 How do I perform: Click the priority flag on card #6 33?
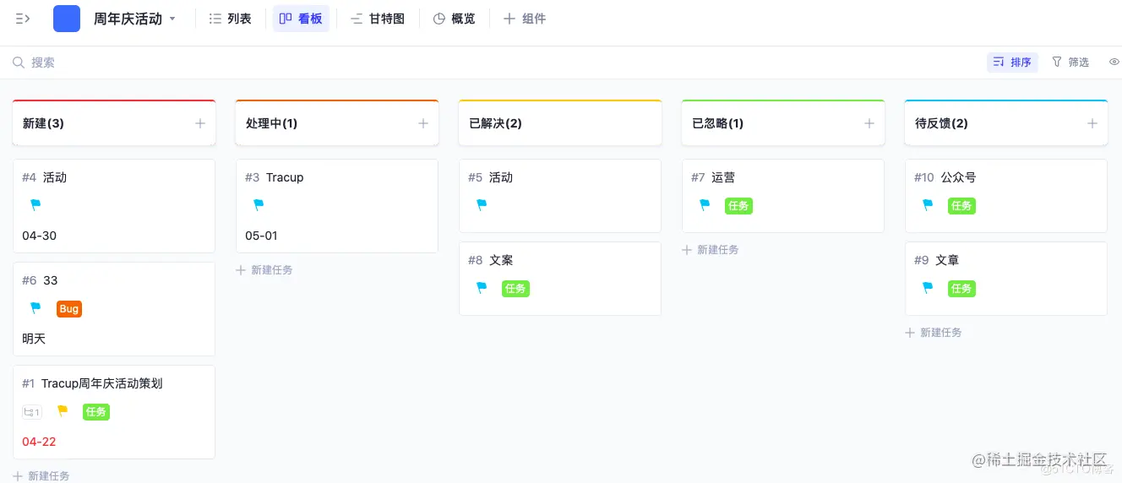35,308
